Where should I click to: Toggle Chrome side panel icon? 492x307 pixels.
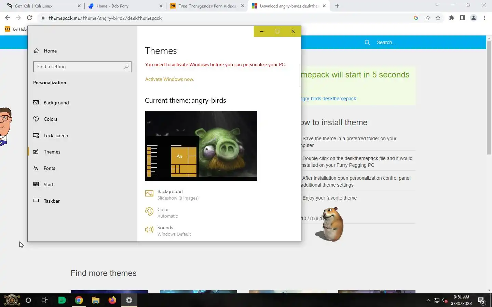(463, 18)
